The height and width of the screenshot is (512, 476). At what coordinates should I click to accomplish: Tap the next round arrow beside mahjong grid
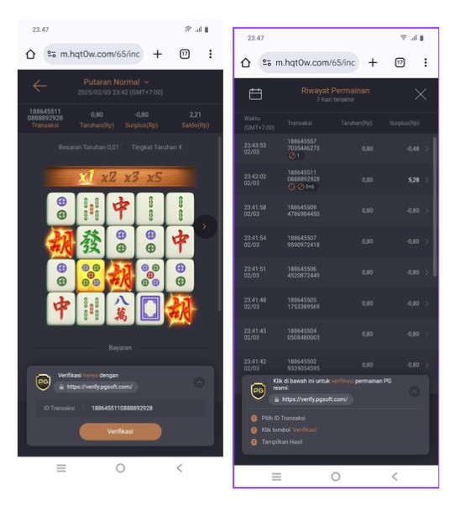pyautogui.click(x=205, y=227)
